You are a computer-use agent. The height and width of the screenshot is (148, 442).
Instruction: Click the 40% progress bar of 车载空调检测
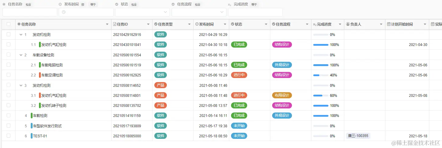(321, 75)
